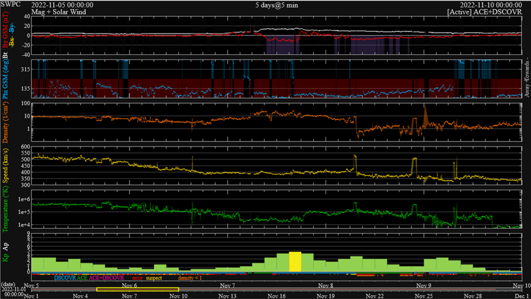The width and height of the screenshot is (531, 299).
Task: Click Nov 22 on the bottom overview timeline
Action: coord(375,296)
